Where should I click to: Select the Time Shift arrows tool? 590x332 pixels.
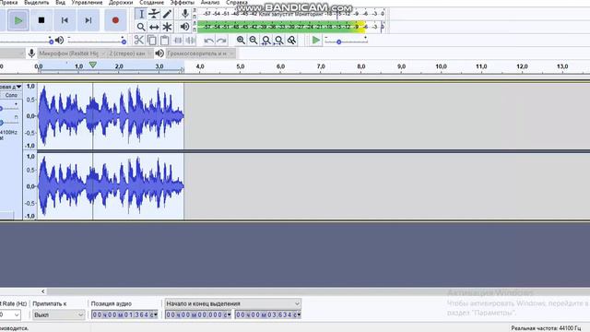click(x=154, y=27)
